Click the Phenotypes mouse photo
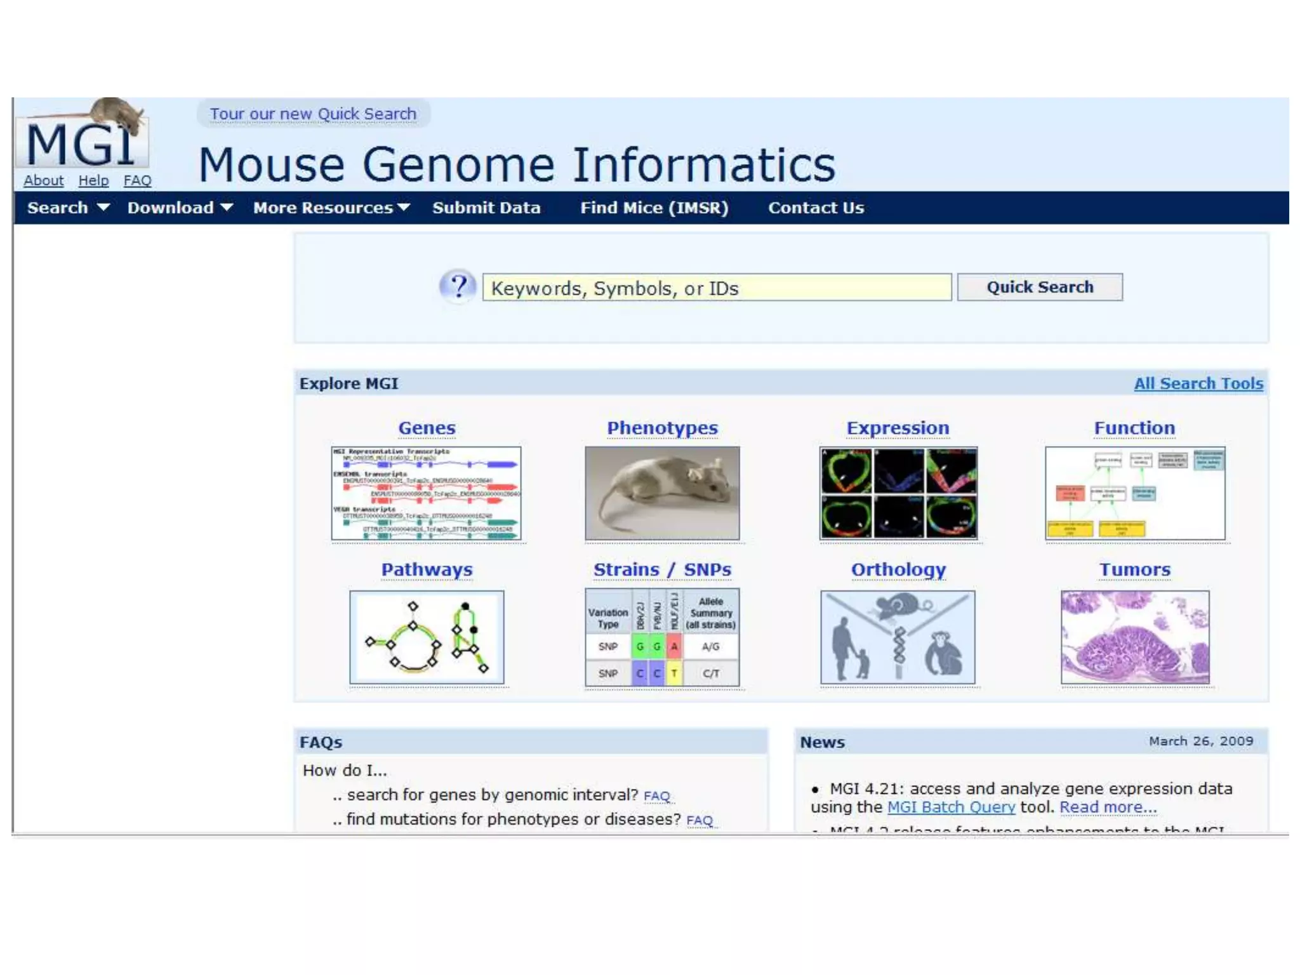The height and width of the screenshot is (975, 1300). pos(662,493)
